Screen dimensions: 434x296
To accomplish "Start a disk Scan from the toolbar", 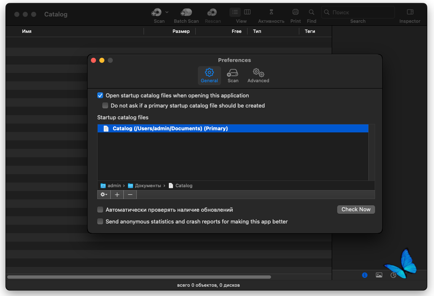I will coord(157,12).
